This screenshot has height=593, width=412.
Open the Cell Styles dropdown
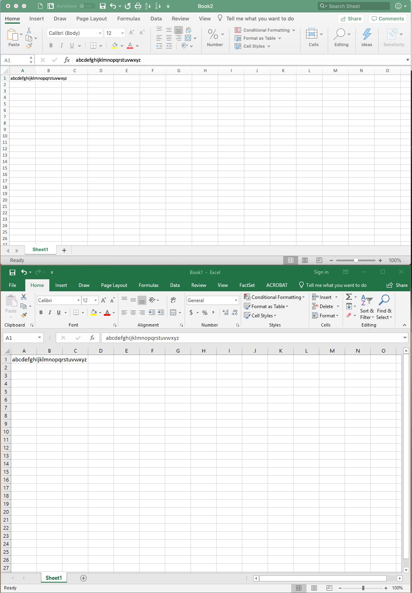[260, 315]
